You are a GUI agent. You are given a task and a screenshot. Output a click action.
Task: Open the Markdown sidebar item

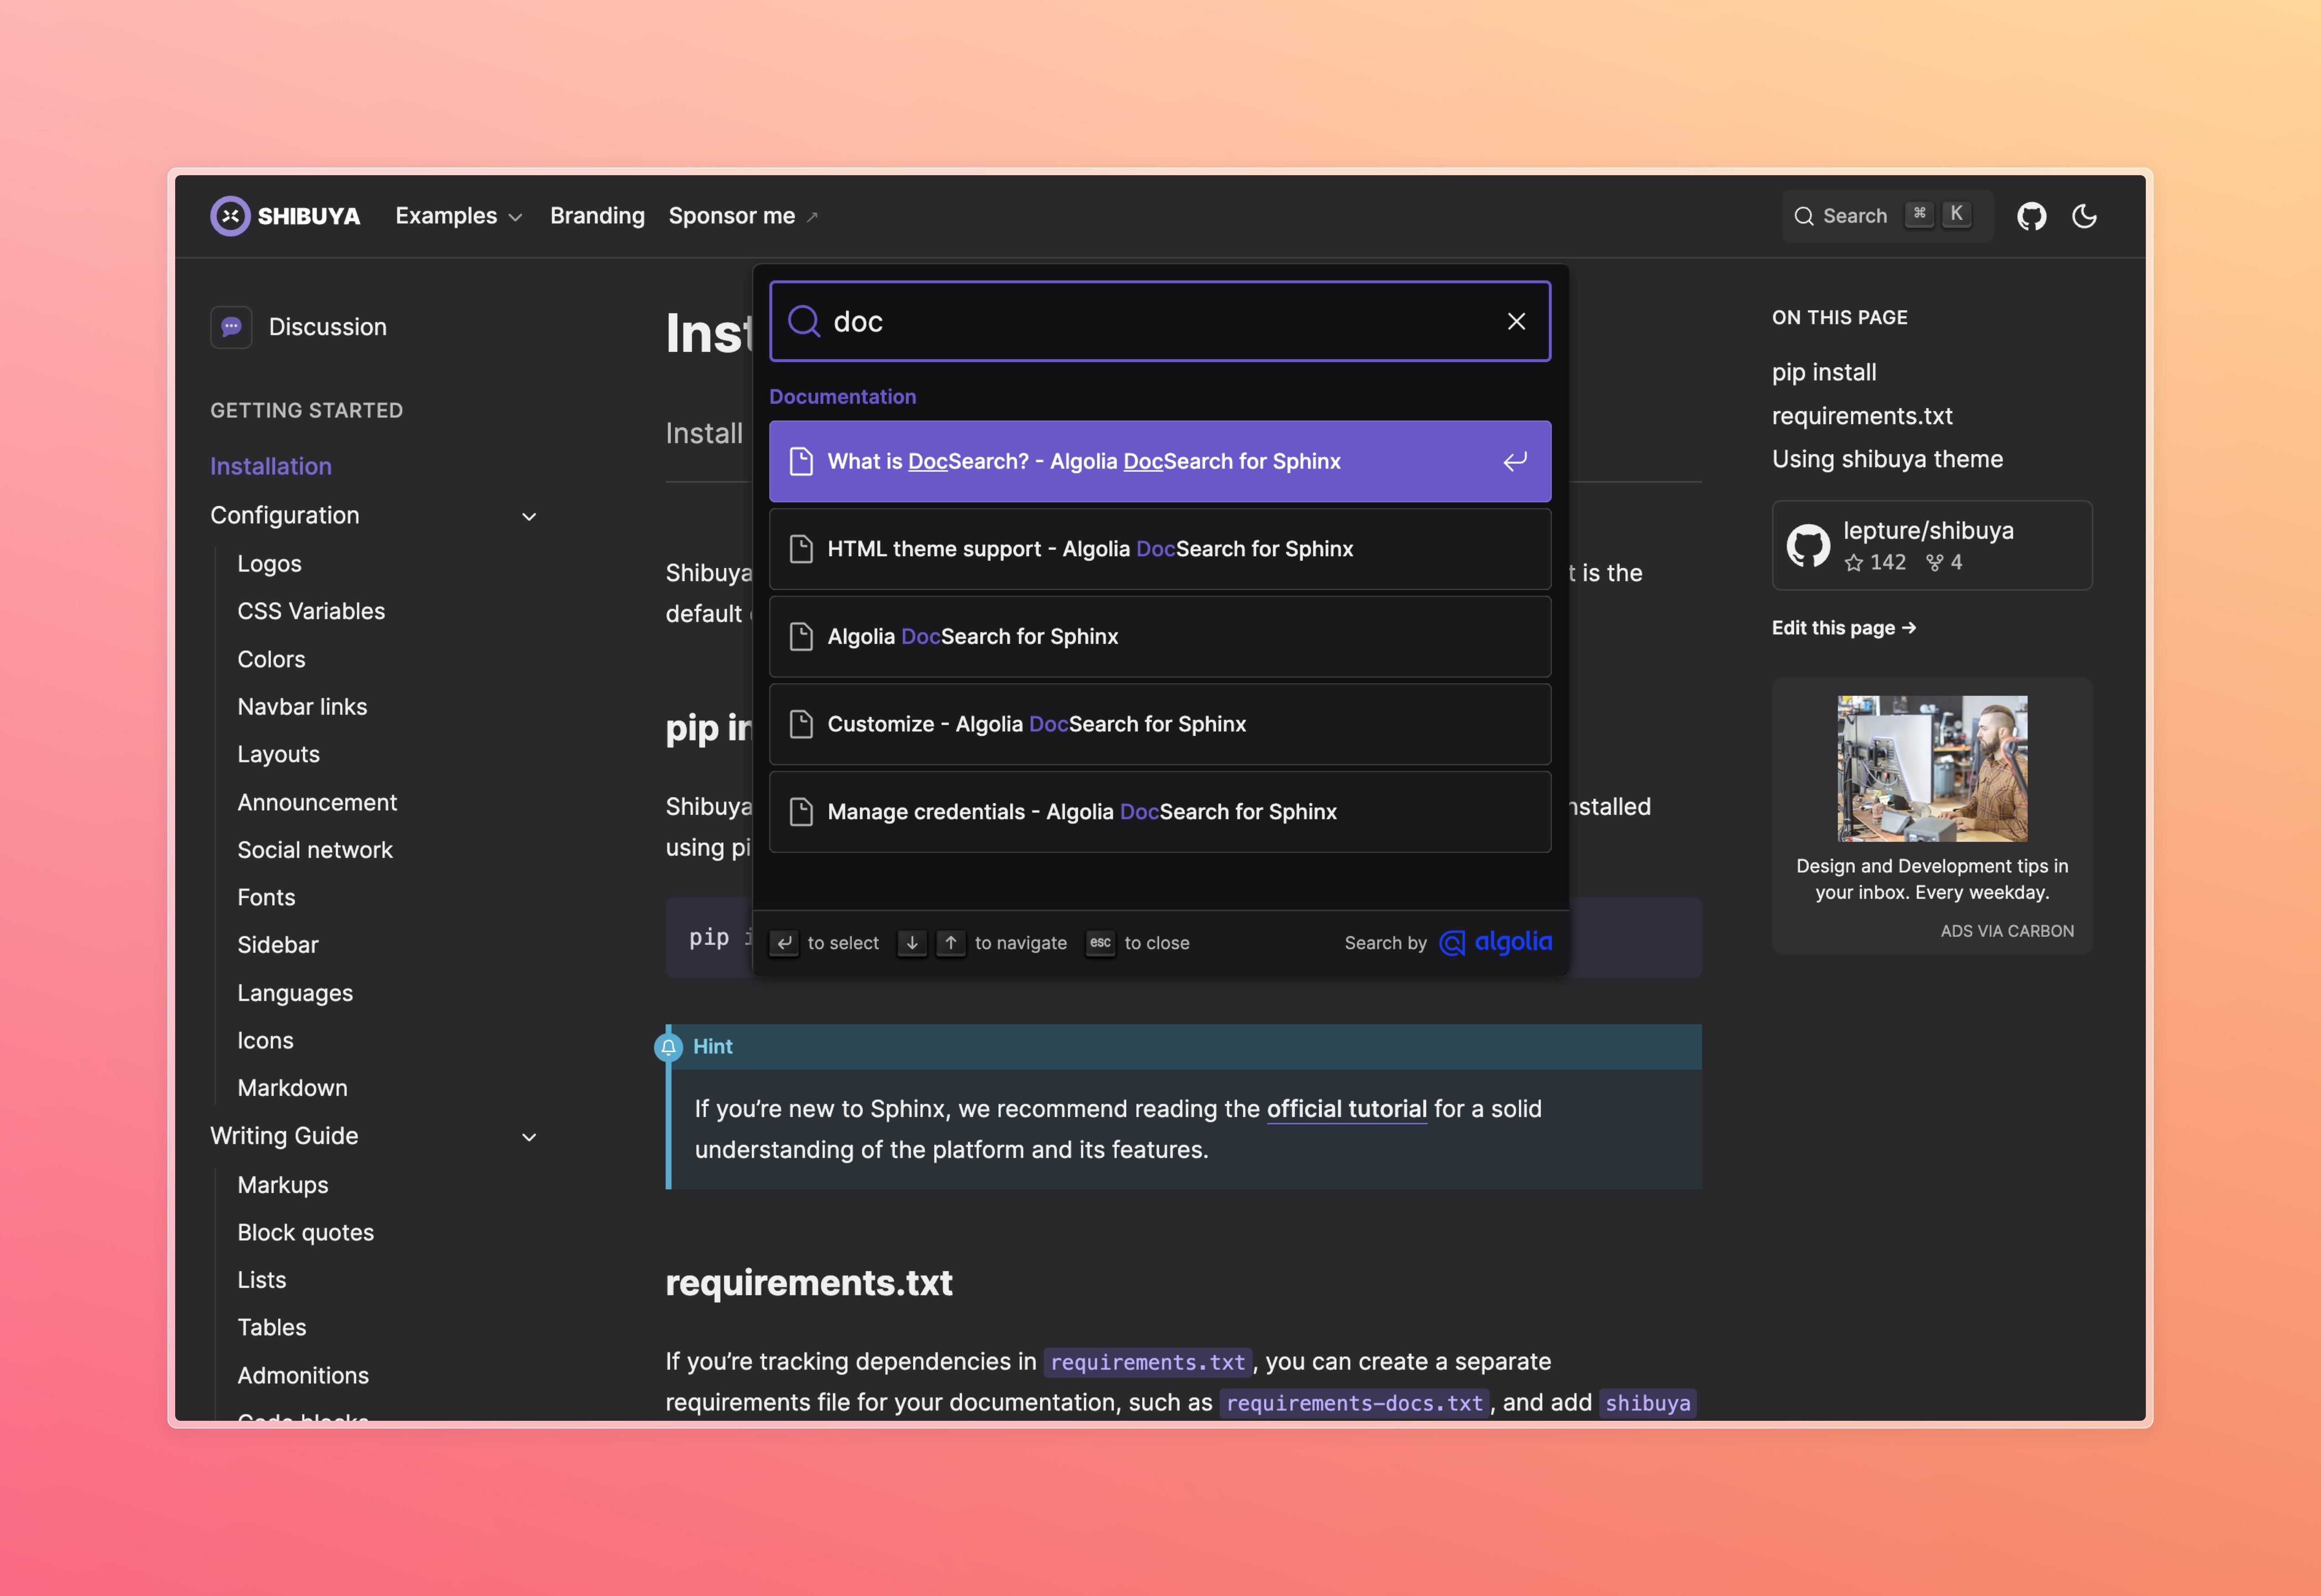tap(293, 1088)
